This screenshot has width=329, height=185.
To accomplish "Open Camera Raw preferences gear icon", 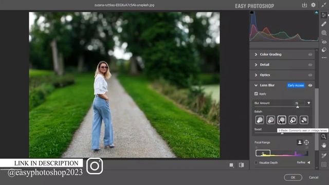I will [x=313, y=5].
